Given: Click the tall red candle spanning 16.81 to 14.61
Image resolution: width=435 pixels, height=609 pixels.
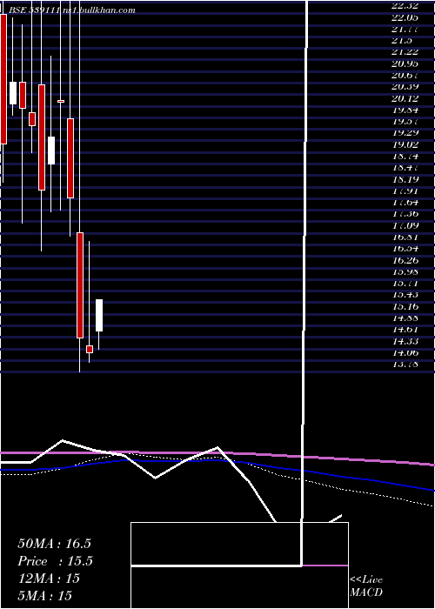Looking at the screenshot, I should tap(80, 285).
